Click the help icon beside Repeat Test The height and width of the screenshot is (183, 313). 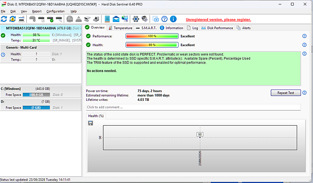tap(304, 93)
